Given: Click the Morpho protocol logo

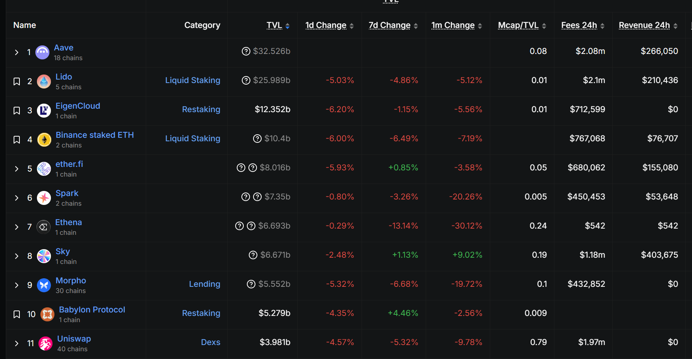Looking at the screenshot, I should (44, 285).
